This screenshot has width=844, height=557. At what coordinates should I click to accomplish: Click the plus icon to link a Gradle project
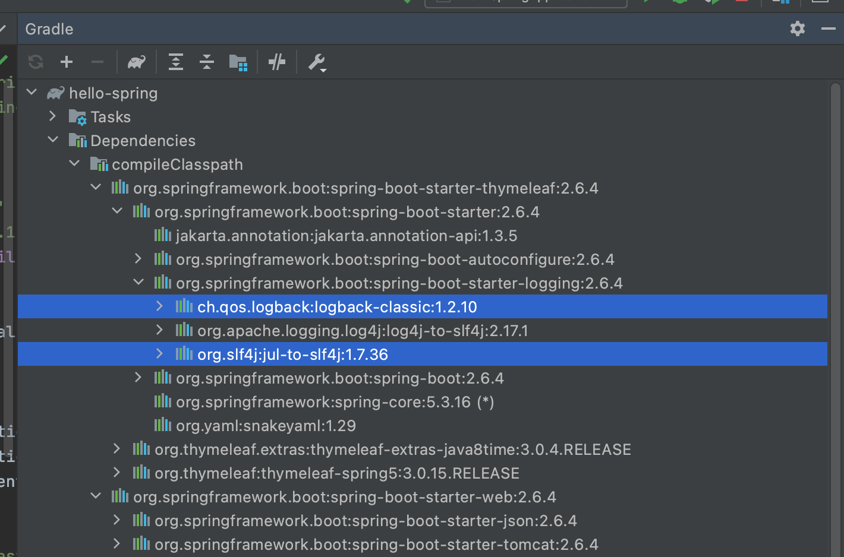[67, 62]
